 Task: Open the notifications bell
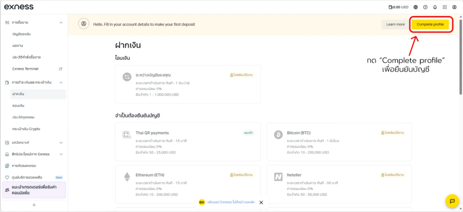click(x=435, y=7)
